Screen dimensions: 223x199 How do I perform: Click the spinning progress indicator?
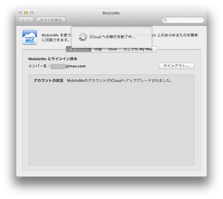click(83, 37)
